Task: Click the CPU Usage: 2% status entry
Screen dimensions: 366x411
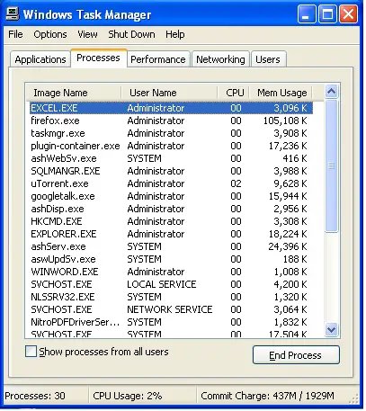Action: [128, 396]
